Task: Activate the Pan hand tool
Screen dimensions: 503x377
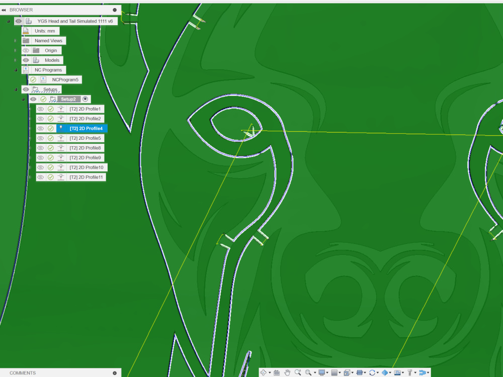Action: (x=287, y=372)
